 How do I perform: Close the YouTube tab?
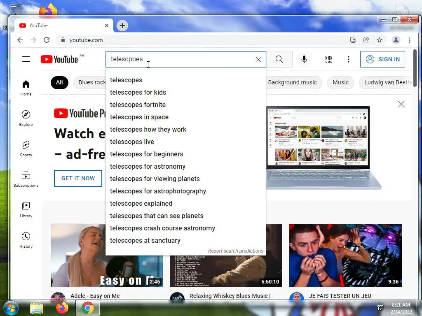107,26
